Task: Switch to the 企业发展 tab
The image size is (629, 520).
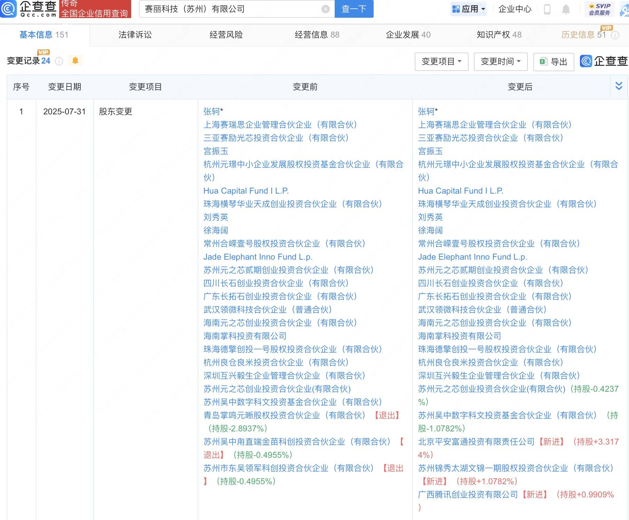Action: [x=408, y=35]
